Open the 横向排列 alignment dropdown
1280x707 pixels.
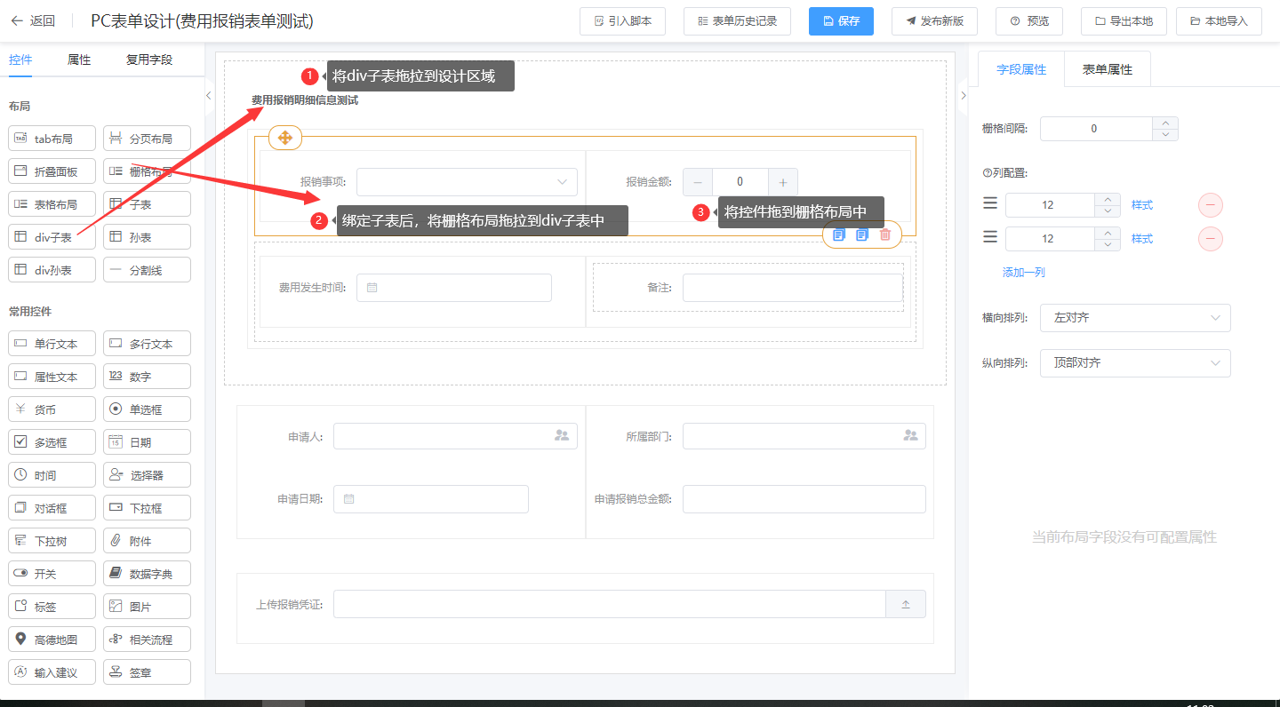[x=1134, y=318]
